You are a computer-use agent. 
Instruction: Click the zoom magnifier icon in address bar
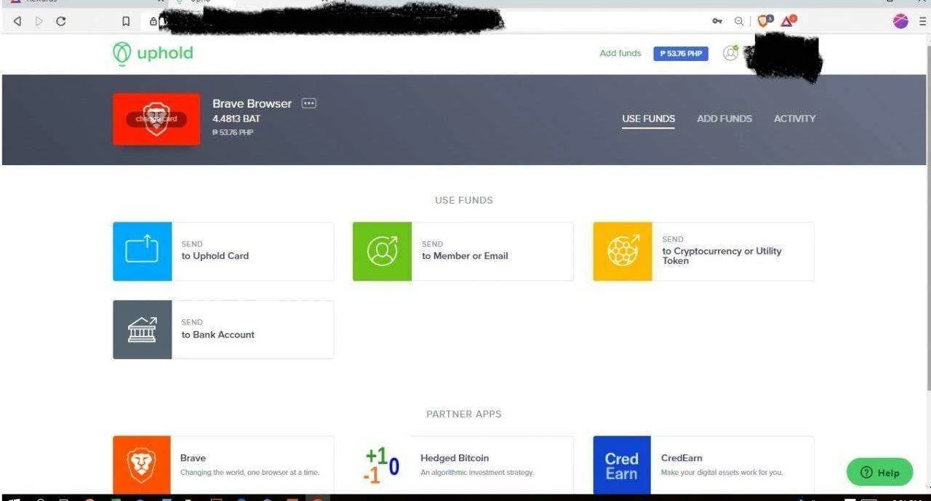(739, 21)
